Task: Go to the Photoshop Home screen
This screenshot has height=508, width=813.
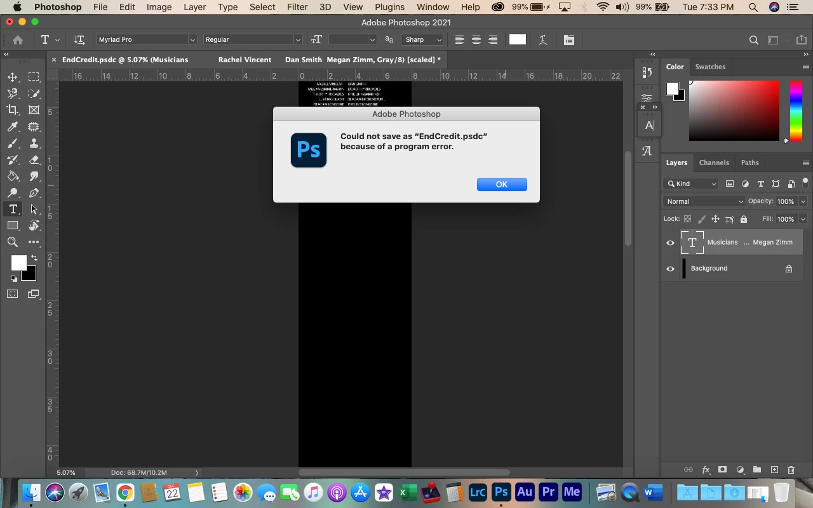Action: click(x=18, y=39)
